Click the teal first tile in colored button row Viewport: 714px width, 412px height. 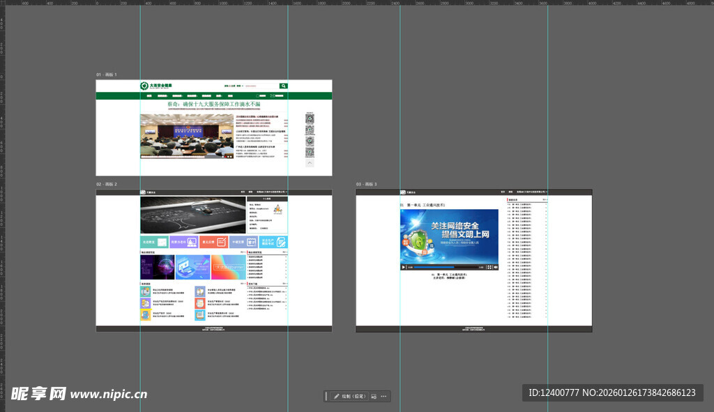pos(149,242)
